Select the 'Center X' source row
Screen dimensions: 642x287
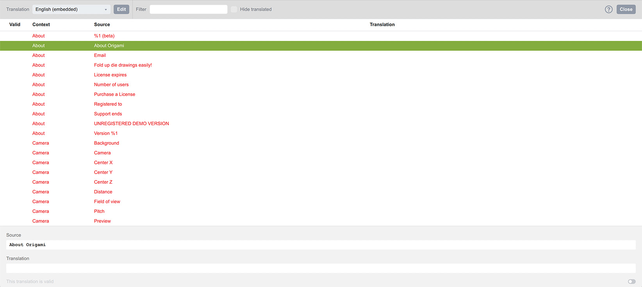(103, 163)
